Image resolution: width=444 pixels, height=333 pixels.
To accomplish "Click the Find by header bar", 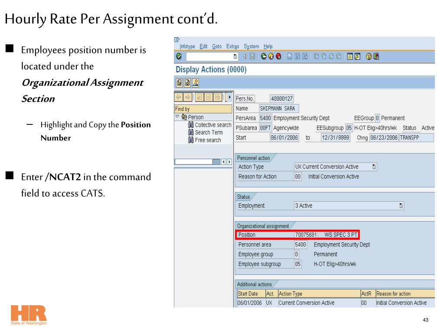I will click(x=203, y=109).
